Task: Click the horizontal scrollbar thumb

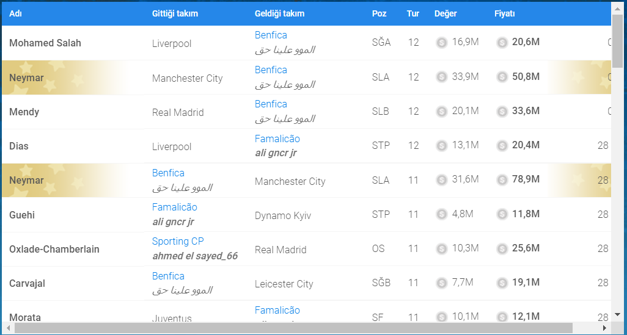Action: (293, 328)
